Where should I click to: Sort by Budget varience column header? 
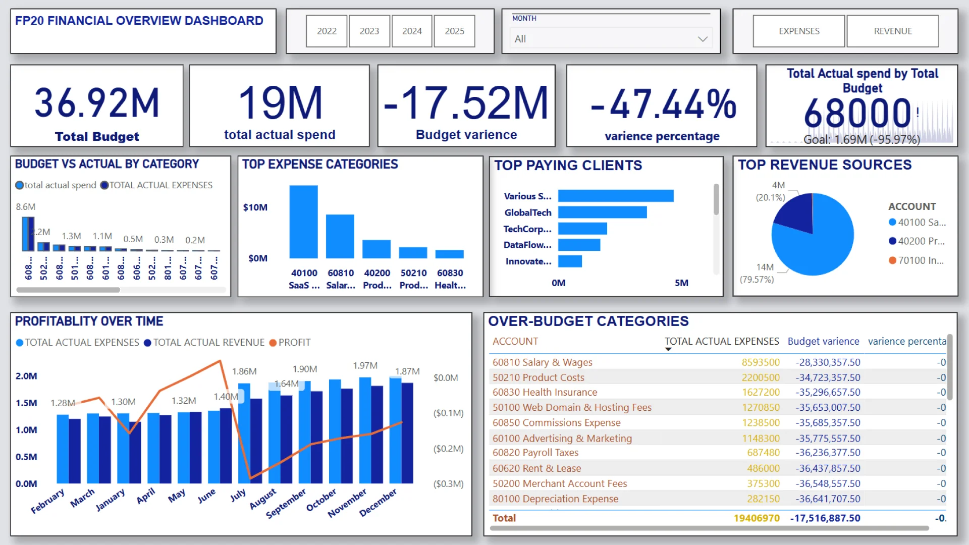823,341
